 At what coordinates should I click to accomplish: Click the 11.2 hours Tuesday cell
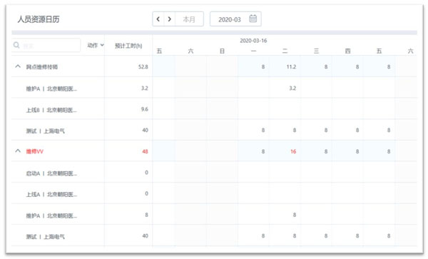291,67
